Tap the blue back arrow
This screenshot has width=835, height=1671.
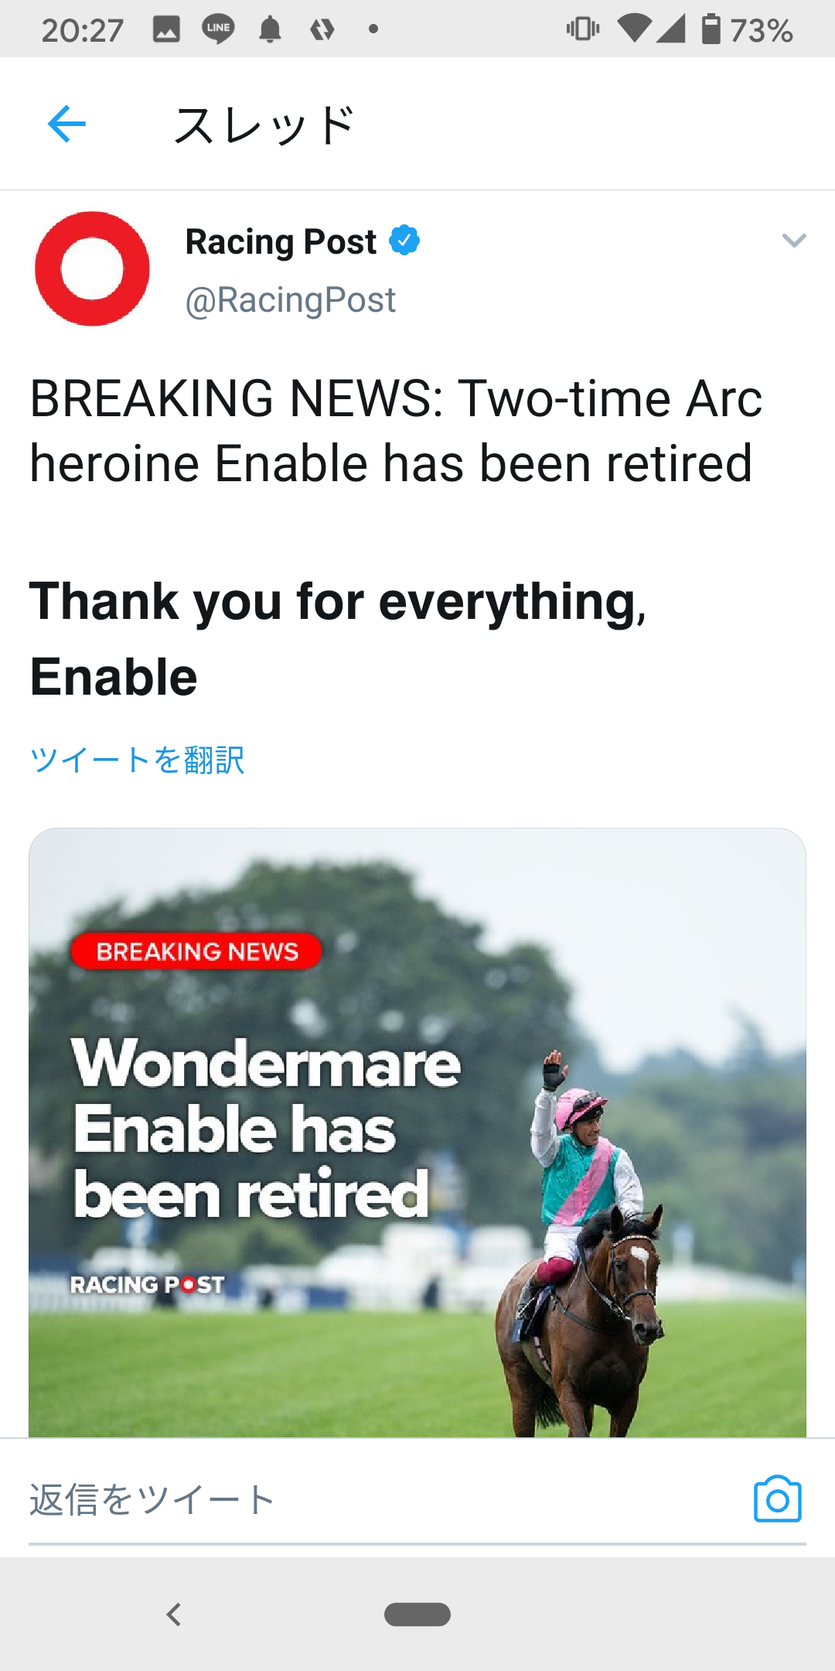pyautogui.click(x=66, y=124)
